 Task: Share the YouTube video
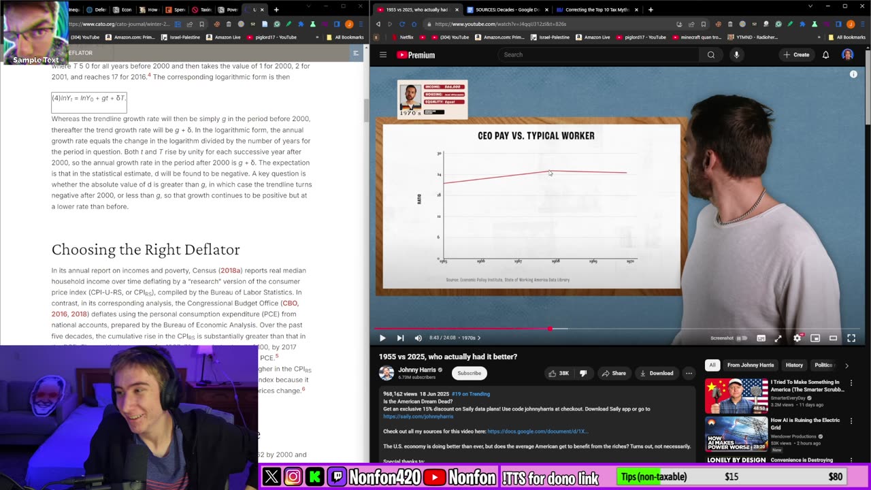click(614, 373)
